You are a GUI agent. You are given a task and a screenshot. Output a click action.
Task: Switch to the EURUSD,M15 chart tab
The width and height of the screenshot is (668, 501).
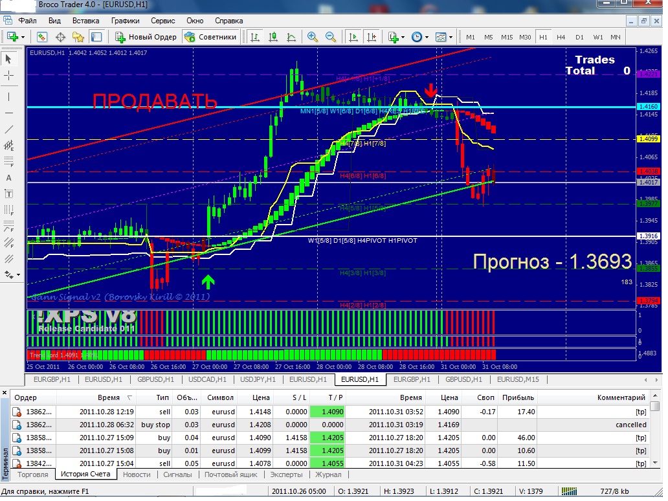518,379
